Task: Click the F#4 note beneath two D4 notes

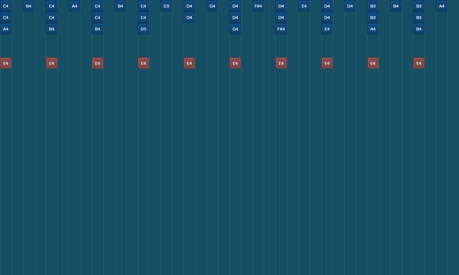Action: (x=281, y=29)
